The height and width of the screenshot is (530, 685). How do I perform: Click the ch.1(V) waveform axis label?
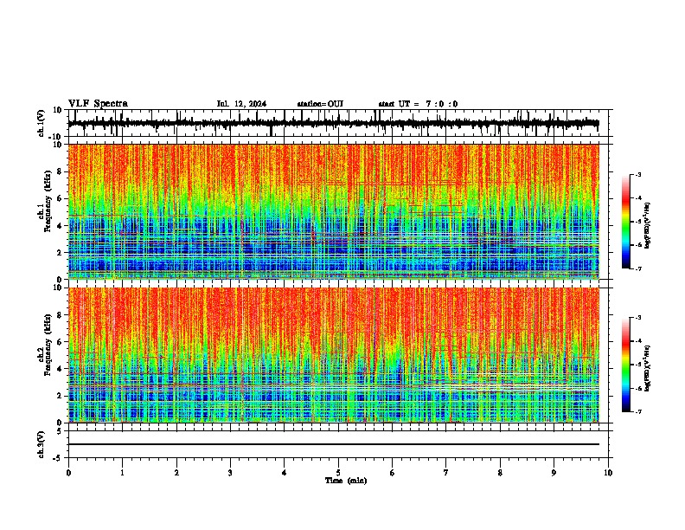pyautogui.click(x=42, y=123)
